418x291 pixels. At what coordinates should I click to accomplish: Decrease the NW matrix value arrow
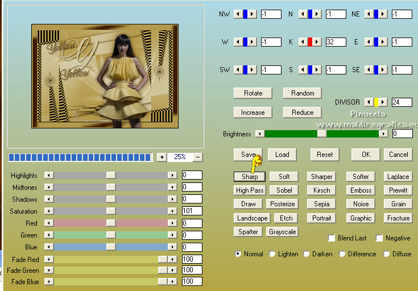coord(238,14)
